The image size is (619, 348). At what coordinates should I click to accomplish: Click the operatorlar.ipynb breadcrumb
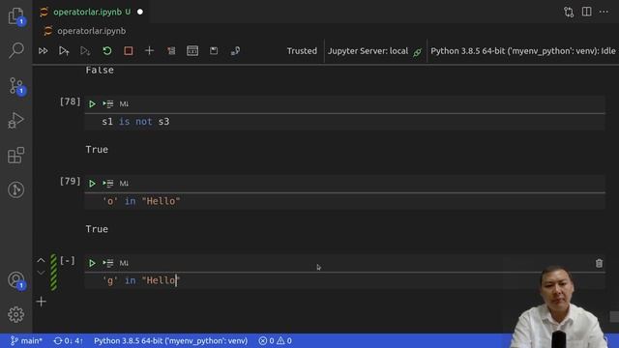pyautogui.click(x=92, y=31)
